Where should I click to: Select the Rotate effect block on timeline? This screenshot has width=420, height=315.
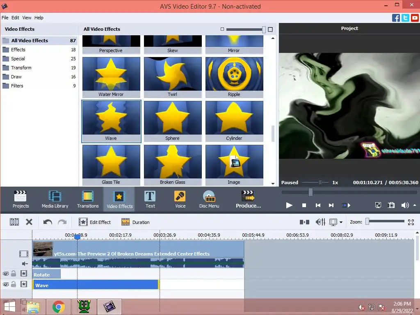tap(47, 274)
